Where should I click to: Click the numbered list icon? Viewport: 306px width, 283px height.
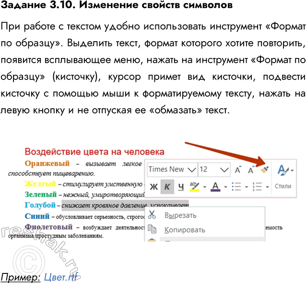pos(257,186)
